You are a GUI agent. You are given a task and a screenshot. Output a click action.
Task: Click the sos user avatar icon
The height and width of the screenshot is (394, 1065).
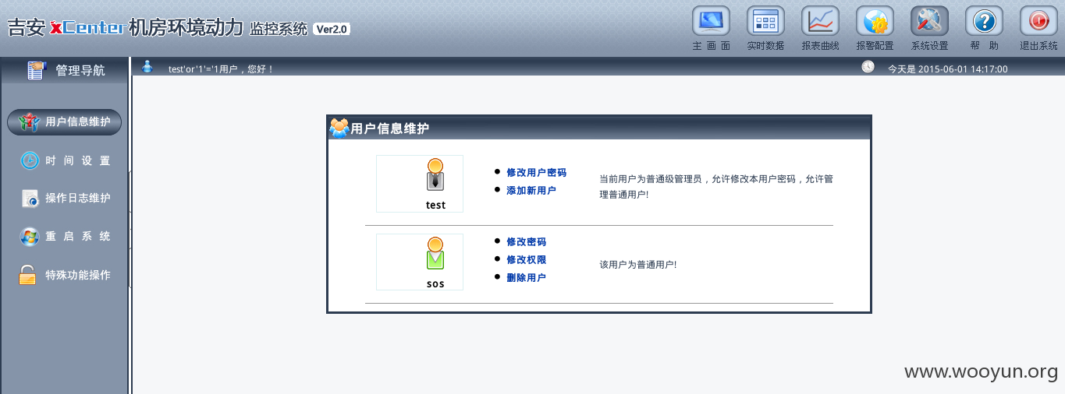tap(435, 254)
